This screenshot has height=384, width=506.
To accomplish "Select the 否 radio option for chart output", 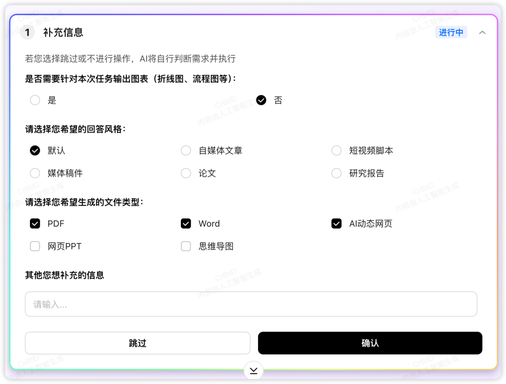I will point(261,100).
